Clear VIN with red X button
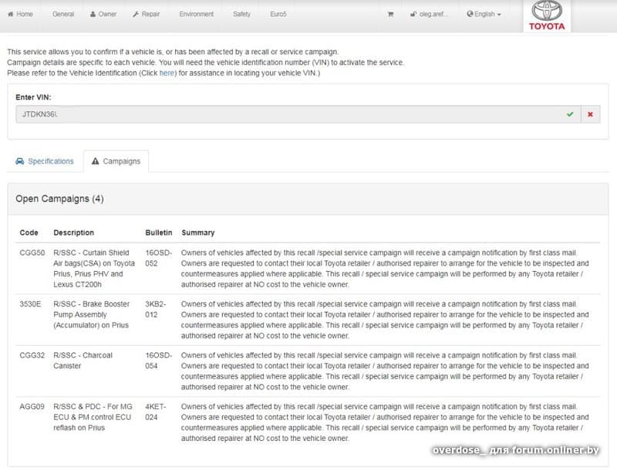This screenshot has width=617, height=468. point(590,114)
